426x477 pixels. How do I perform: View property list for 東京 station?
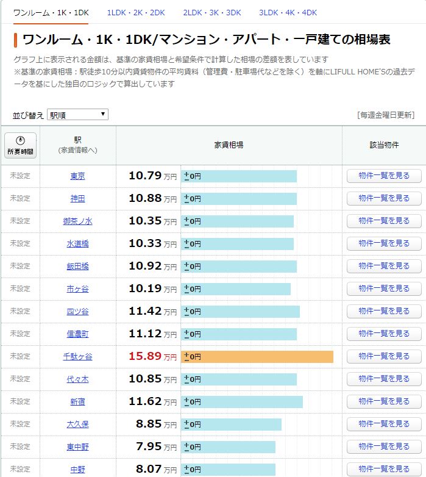384,176
